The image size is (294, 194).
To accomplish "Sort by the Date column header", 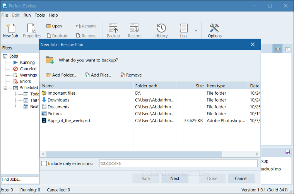I will (254, 86).
